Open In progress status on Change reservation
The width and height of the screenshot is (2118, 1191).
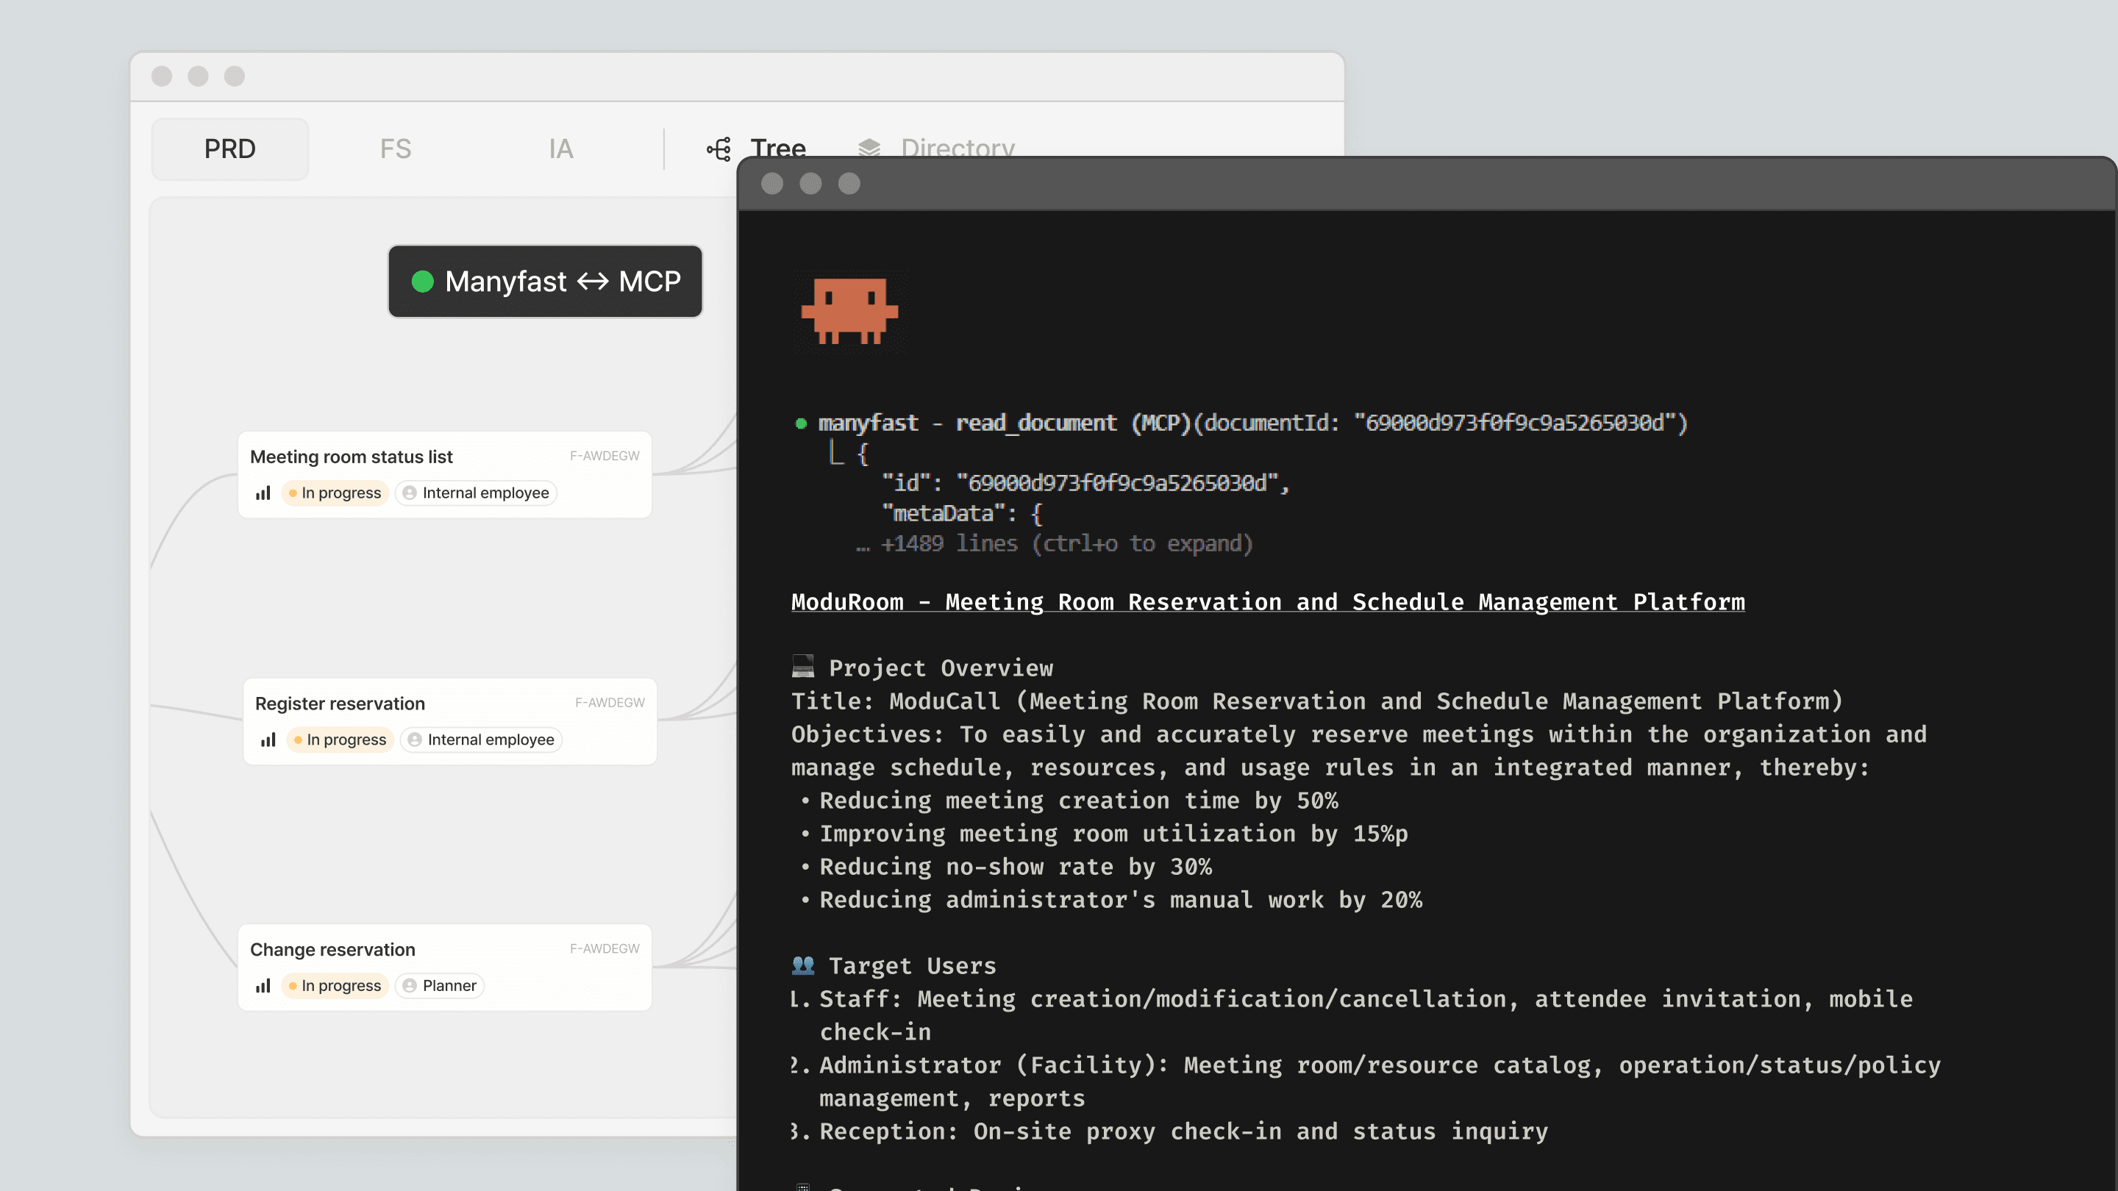[335, 985]
